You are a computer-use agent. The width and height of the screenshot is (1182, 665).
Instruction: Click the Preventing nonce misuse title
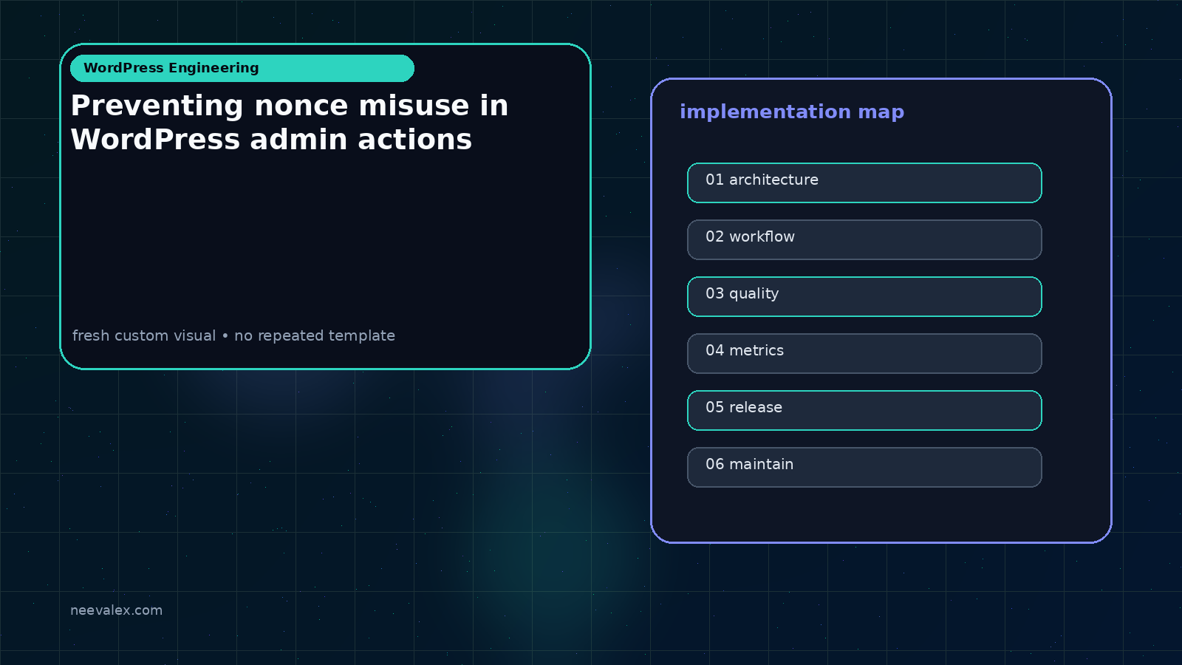click(x=290, y=123)
